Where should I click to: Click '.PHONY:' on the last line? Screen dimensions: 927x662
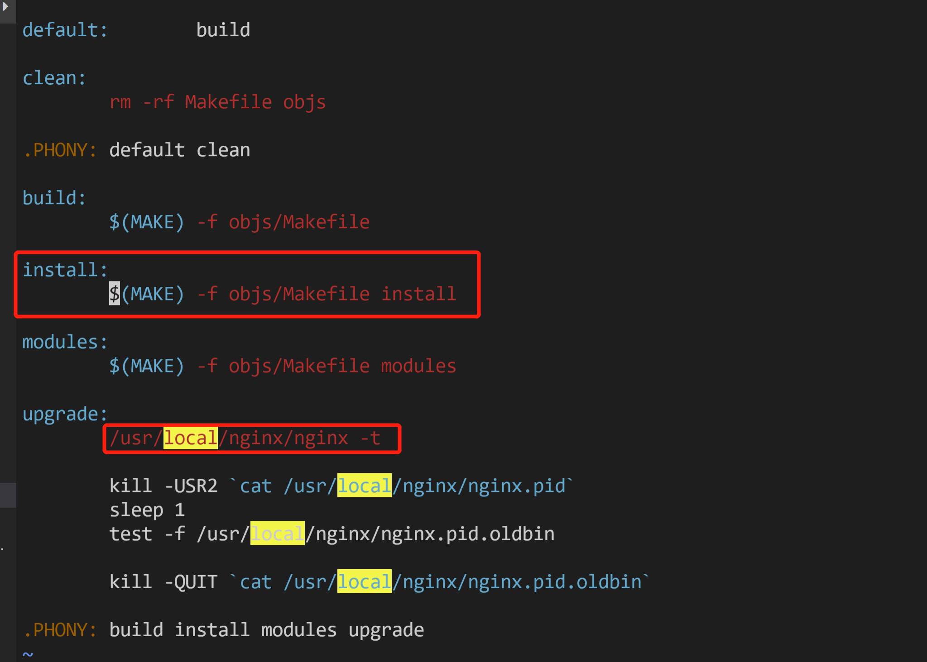tap(60, 630)
